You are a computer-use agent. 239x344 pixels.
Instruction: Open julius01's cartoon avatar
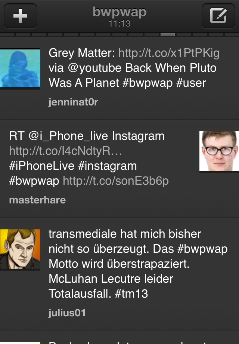tap(20, 249)
